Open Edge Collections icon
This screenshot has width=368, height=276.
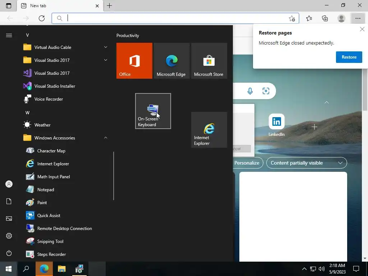325,18
